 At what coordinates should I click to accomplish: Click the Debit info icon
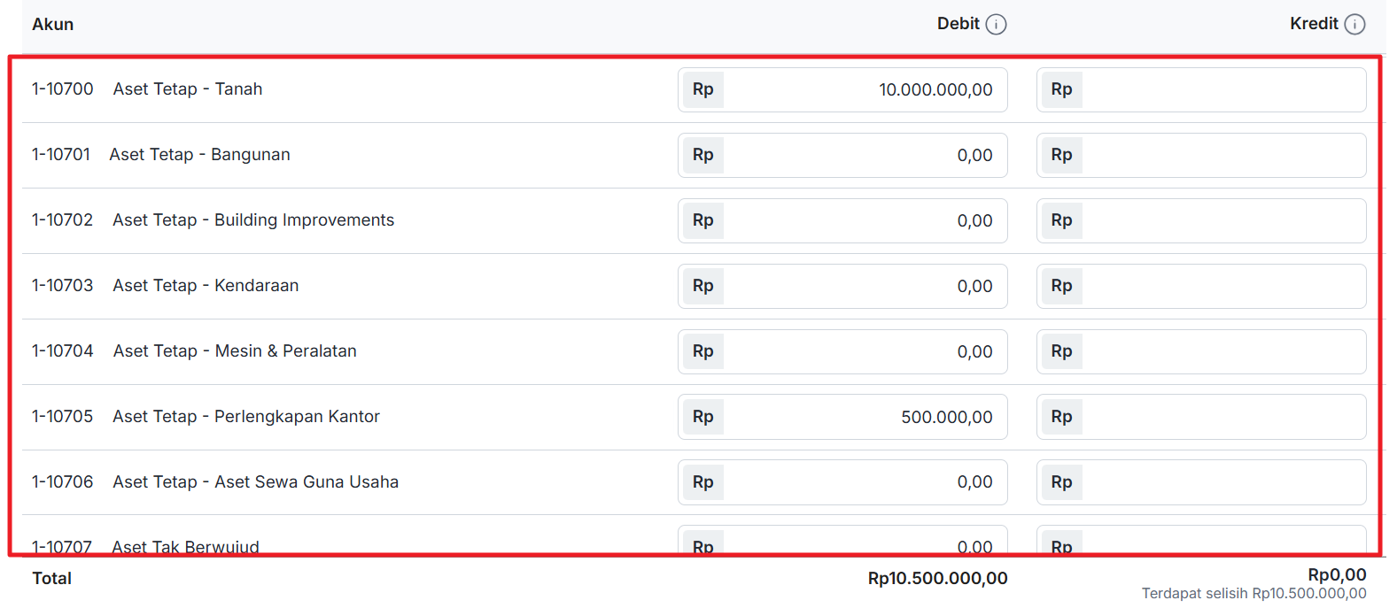[x=996, y=25]
